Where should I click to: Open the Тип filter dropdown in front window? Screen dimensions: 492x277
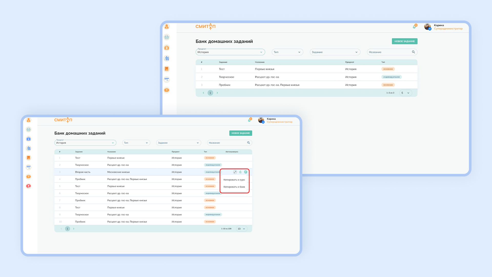(136, 143)
